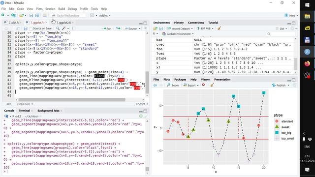Switch to History tab
Viewport: 315px width, 177px height.
coord(179,23)
